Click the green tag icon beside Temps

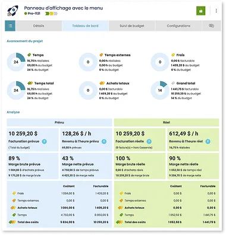pos(29,55)
